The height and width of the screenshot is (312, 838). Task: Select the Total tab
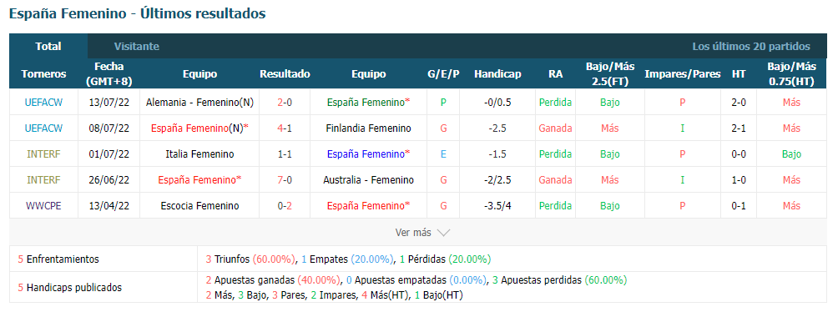(48, 47)
